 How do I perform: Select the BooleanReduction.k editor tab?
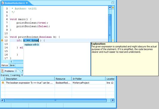click(x=15, y=3)
